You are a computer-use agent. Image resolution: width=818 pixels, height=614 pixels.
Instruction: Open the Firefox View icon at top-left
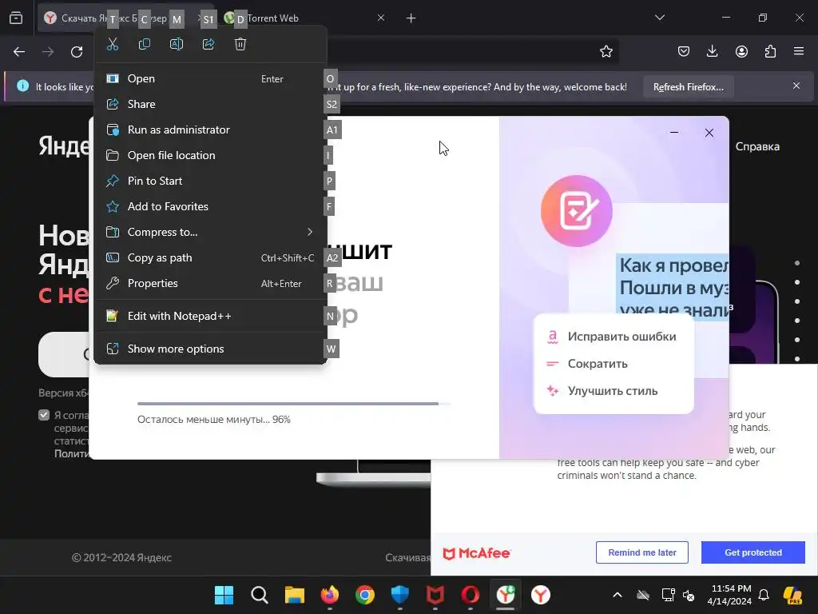(16, 18)
